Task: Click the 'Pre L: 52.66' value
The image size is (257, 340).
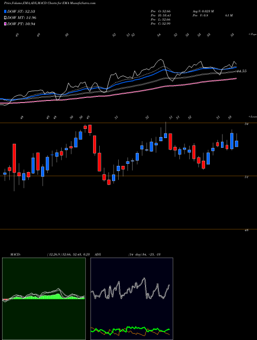Action: (161, 20)
